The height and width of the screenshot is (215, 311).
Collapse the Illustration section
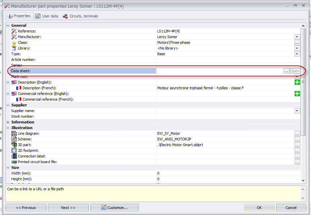(x=8, y=128)
